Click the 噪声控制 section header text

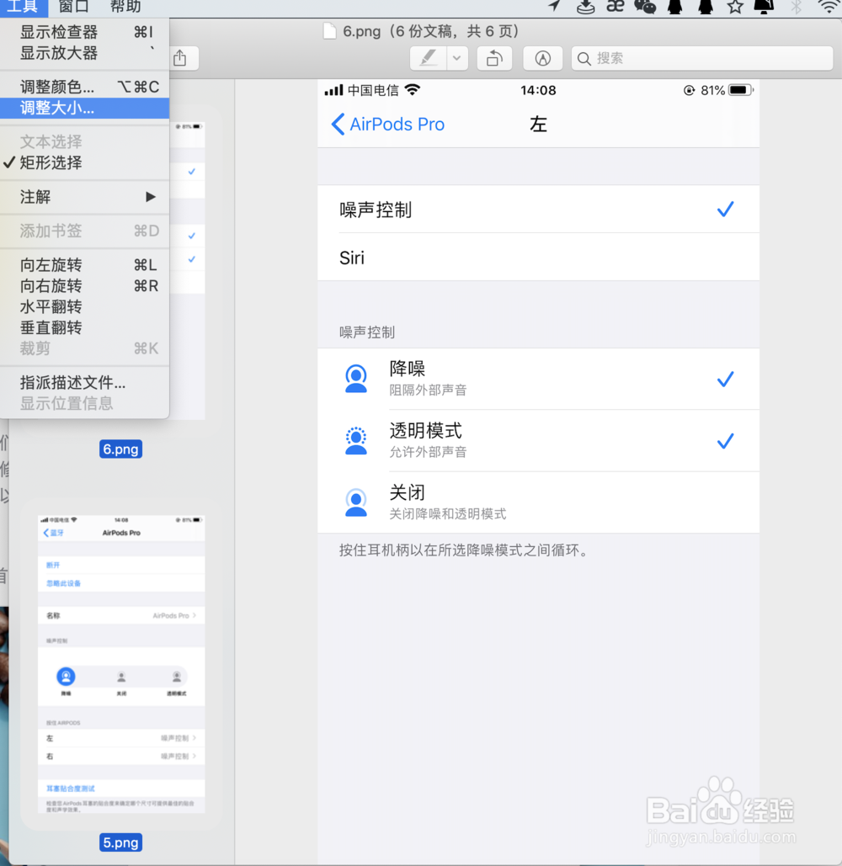tap(367, 332)
